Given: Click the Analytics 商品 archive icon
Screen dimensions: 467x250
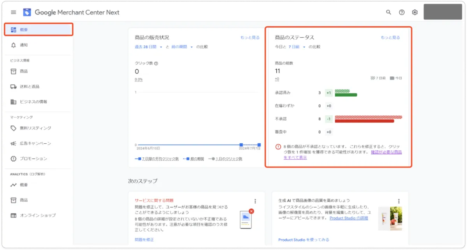Looking at the screenshot, I should [14, 200].
